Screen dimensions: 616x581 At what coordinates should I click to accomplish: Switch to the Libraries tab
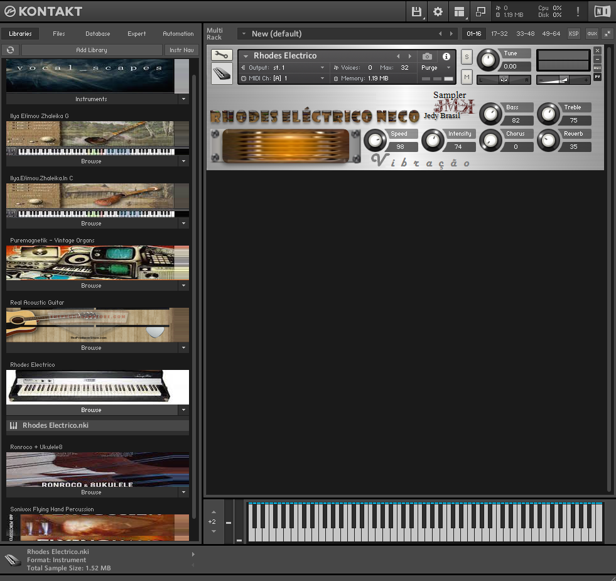pos(21,34)
